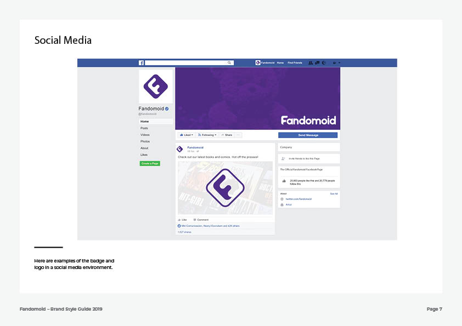Screen dimensions: 462x326
Task: Click the Fandomoid profile picture badge
Action: coord(155,87)
